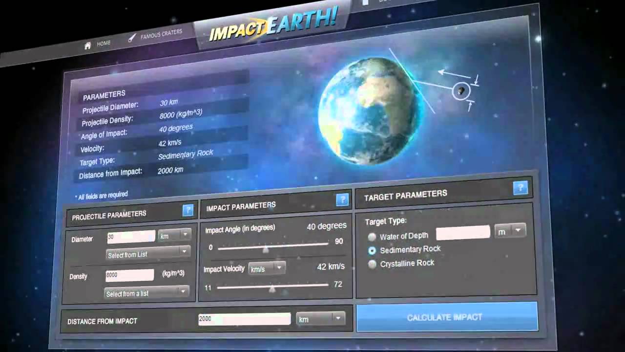Click the '42 km/s' summary velocity value
625x352 pixels.
(170, 143)
